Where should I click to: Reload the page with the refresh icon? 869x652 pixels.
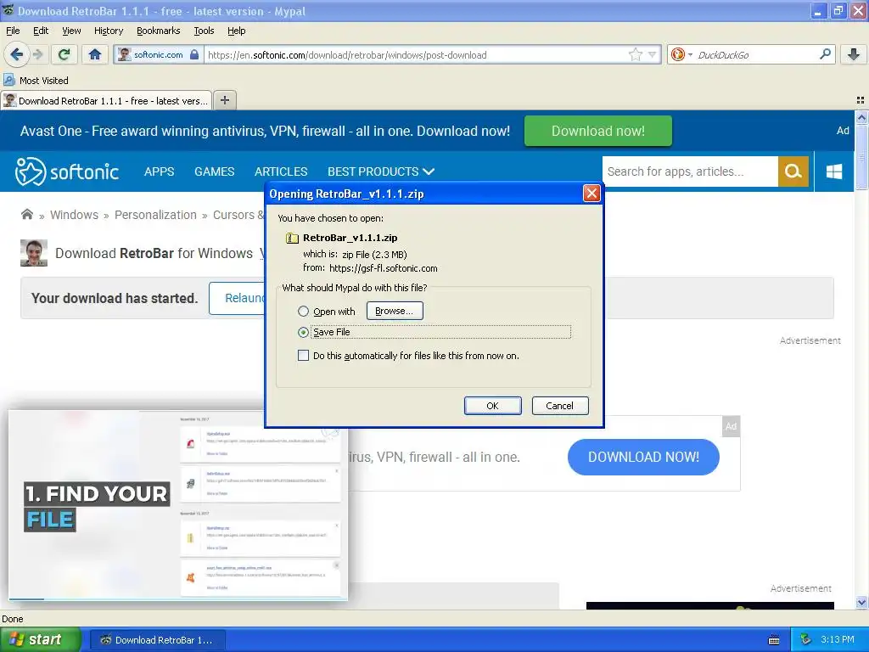64,54
